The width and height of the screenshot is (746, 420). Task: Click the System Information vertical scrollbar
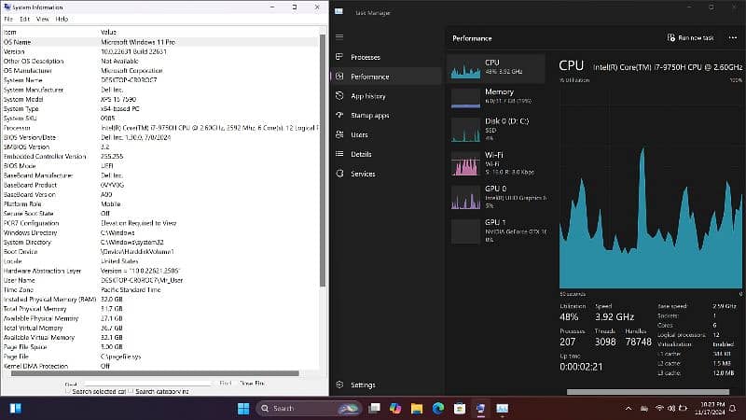[x=324, y=187]
